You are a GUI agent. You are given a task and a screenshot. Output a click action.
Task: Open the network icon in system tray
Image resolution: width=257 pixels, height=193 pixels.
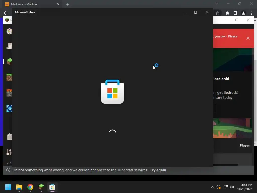(x=226, y=187)
